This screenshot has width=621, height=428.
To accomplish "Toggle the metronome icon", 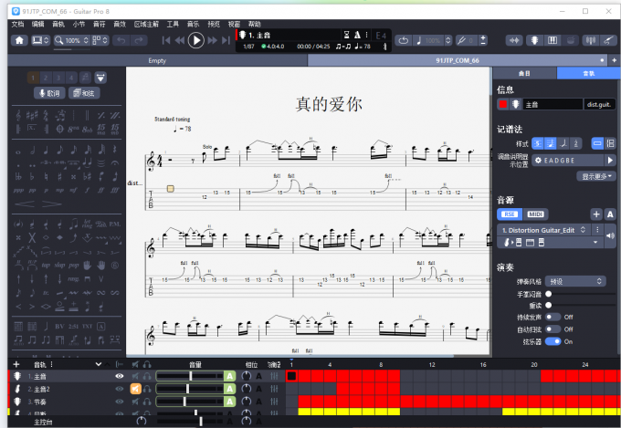I will pos(357,35).
